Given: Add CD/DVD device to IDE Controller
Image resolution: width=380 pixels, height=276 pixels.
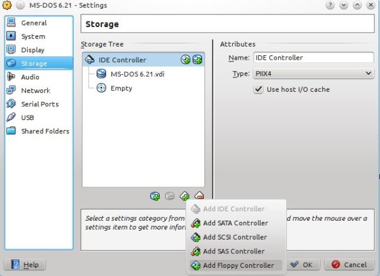Looking at the screenshot, I should coord(186,60).
